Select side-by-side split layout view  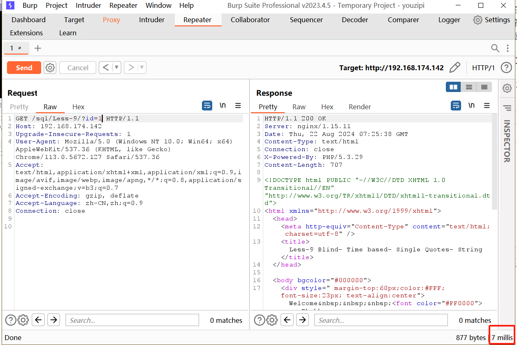(454, 87)
